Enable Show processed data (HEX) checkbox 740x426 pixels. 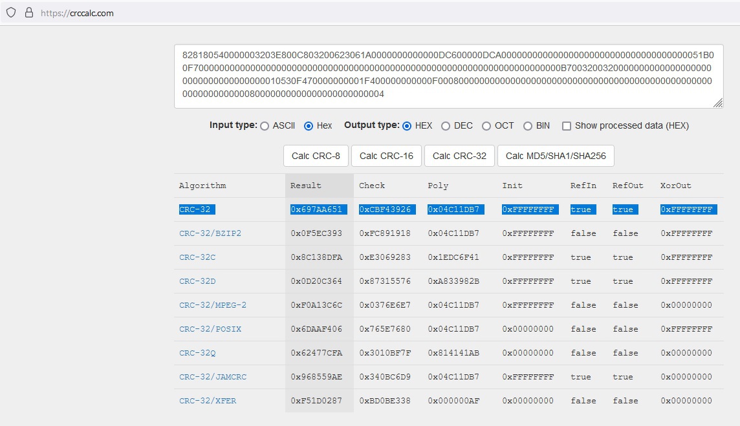pos(567,126)
